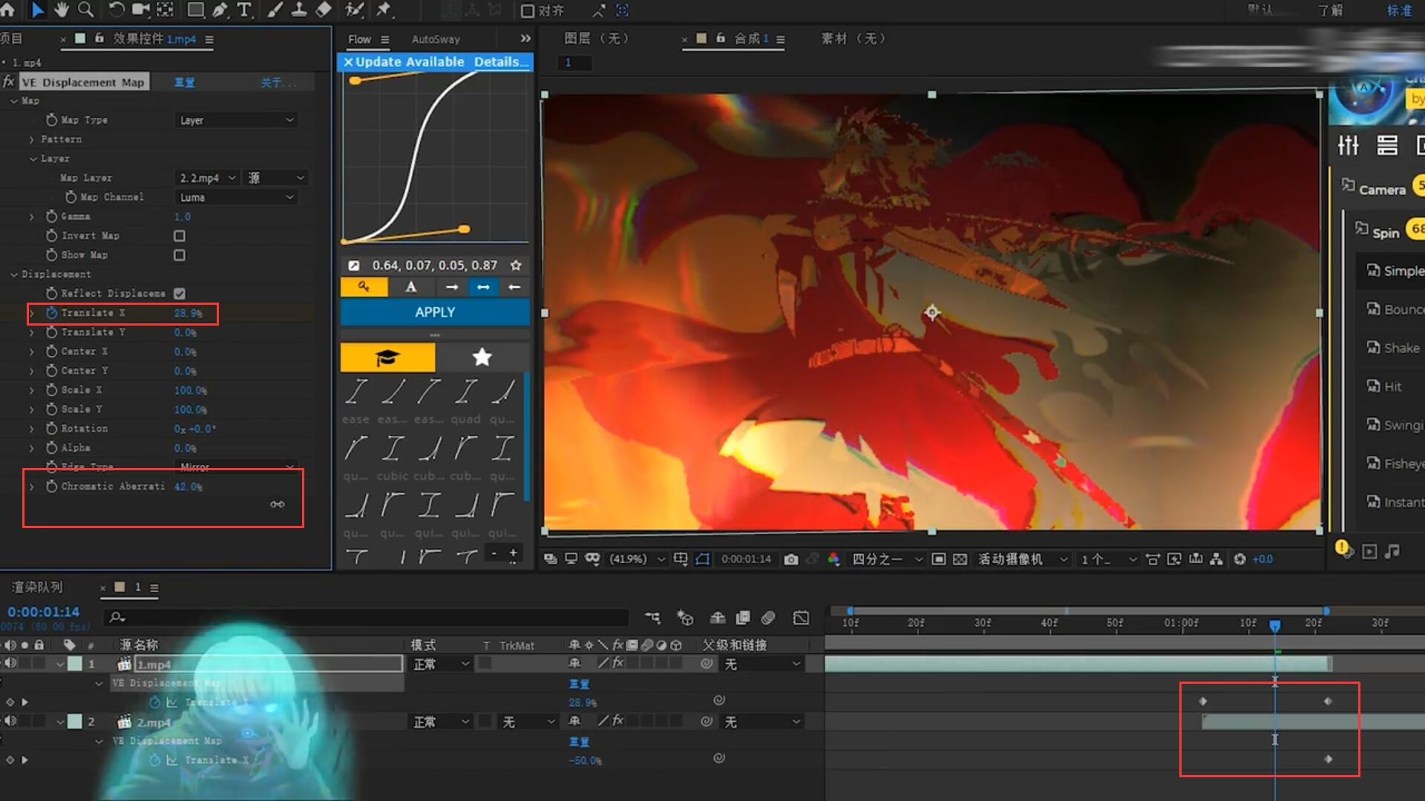Viewport: 1425px width, 801px height.
Task: Select the Clone Stamp tool
Action: [298, 10]
